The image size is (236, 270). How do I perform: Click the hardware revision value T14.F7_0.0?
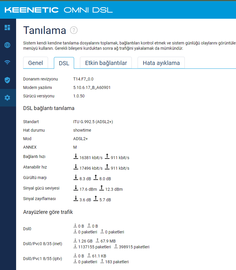pos(83,79)
